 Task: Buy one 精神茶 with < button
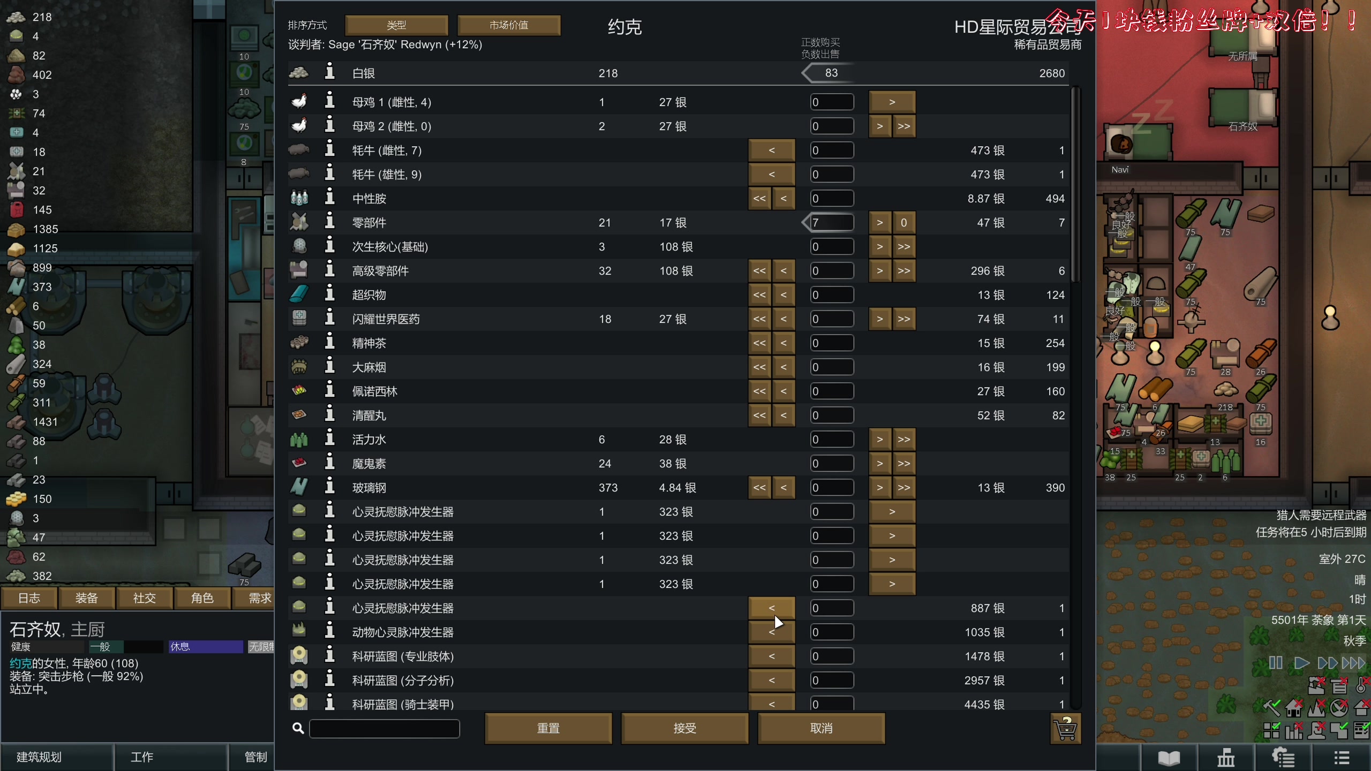[x=784, y=343]
